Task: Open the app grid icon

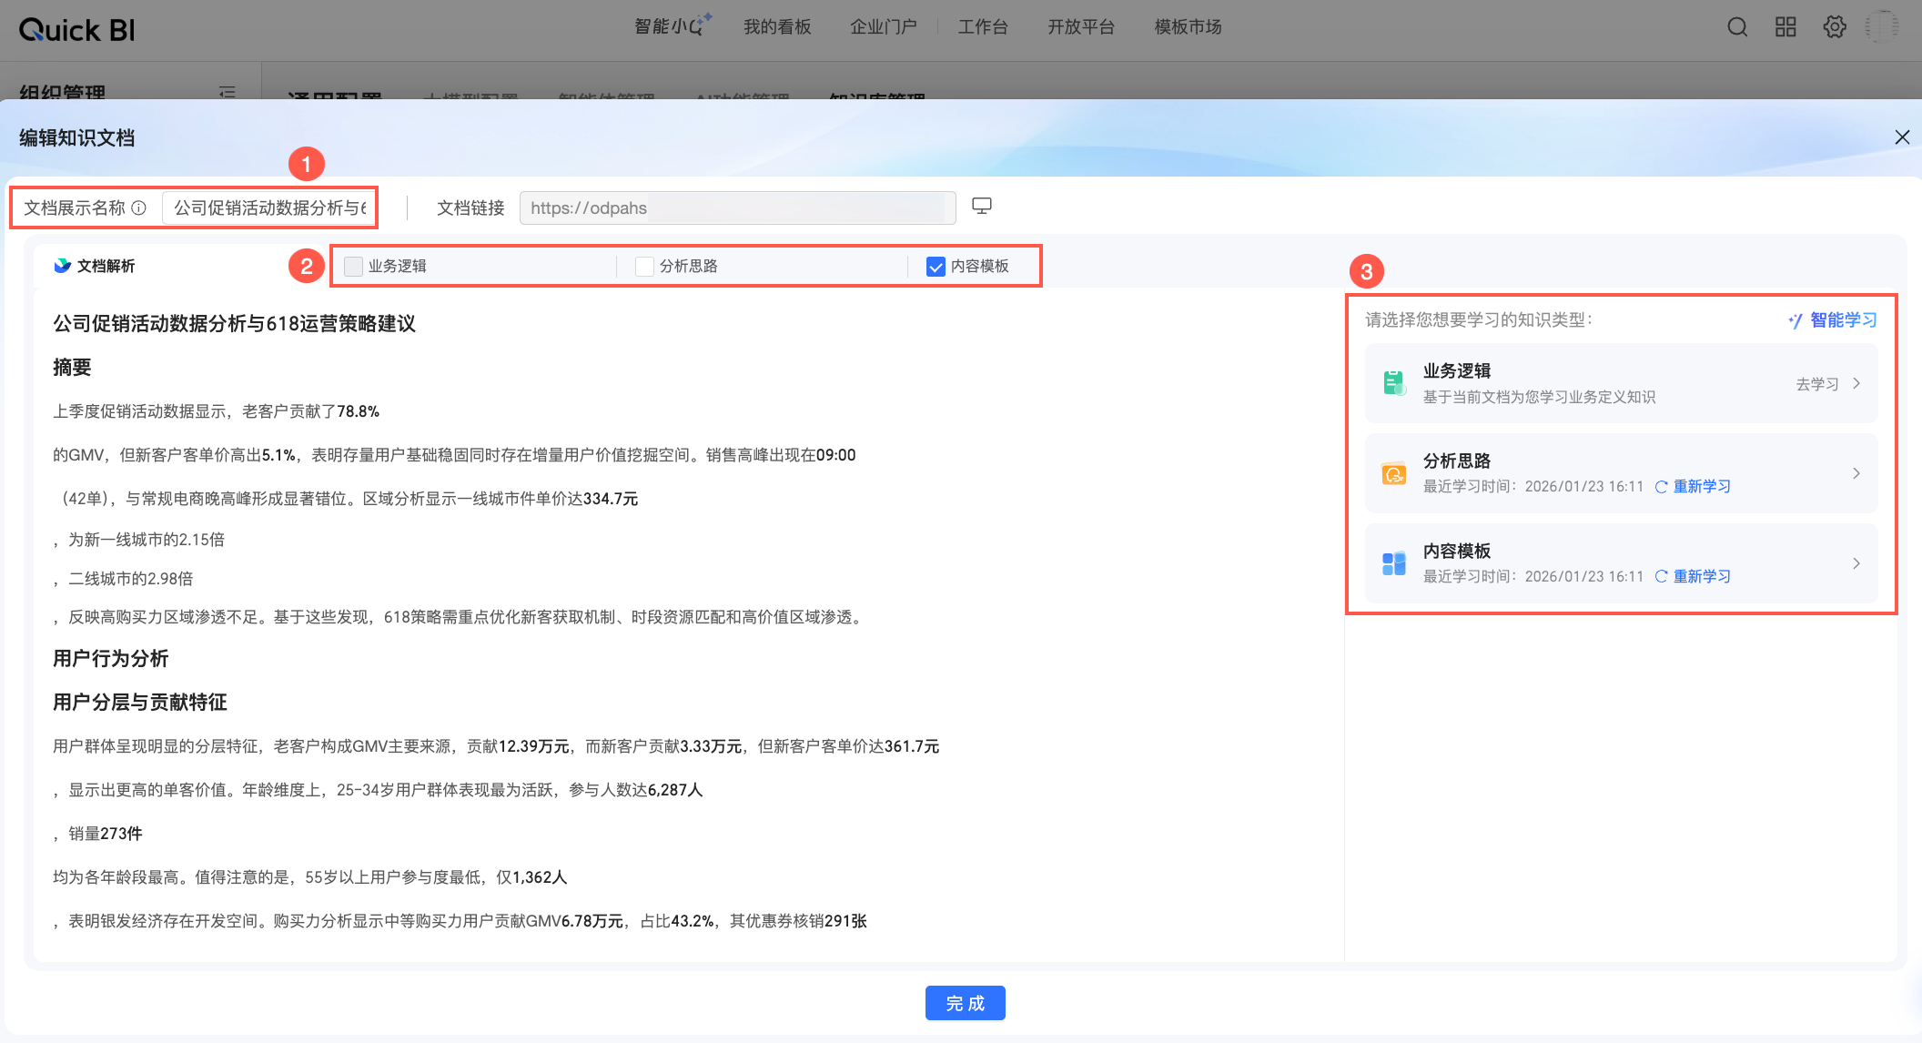Action: 1785,27
